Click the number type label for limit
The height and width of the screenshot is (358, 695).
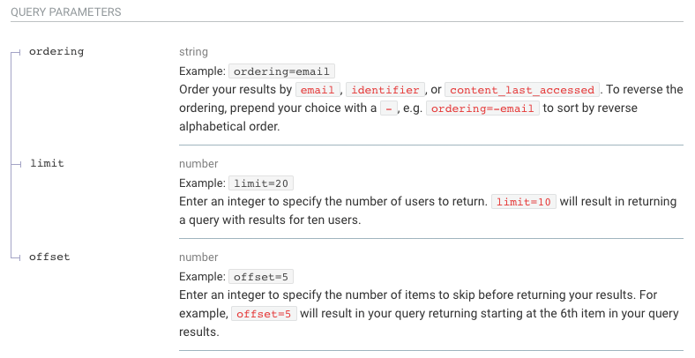(x=198, y=163)
